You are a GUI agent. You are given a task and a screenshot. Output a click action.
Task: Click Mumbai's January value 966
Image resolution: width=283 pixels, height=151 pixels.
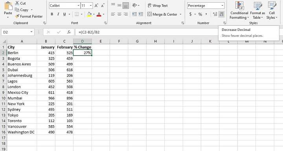click(x=46, y=98)
